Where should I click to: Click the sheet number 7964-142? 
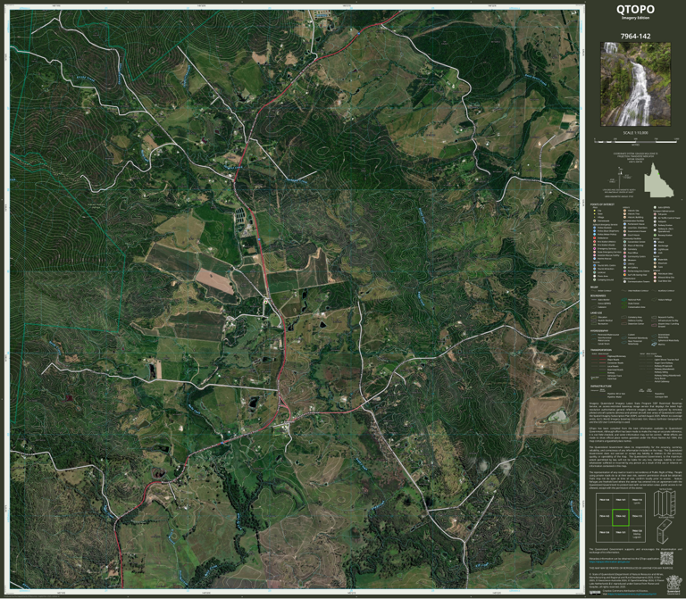pyautogui.click(x=635, y=37)
